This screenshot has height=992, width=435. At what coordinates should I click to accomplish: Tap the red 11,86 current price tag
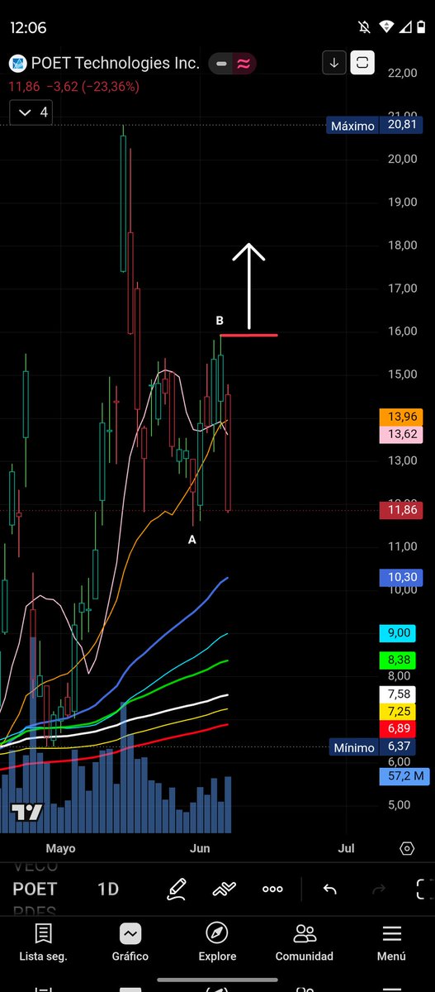[x=400, y=511]
